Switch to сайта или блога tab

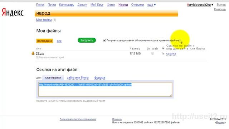(78, 78)
